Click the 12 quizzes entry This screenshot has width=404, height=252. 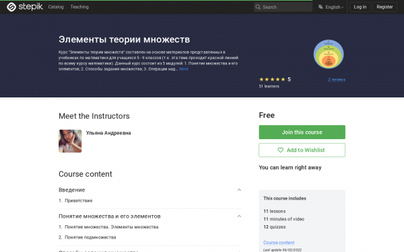coord(275,227)
